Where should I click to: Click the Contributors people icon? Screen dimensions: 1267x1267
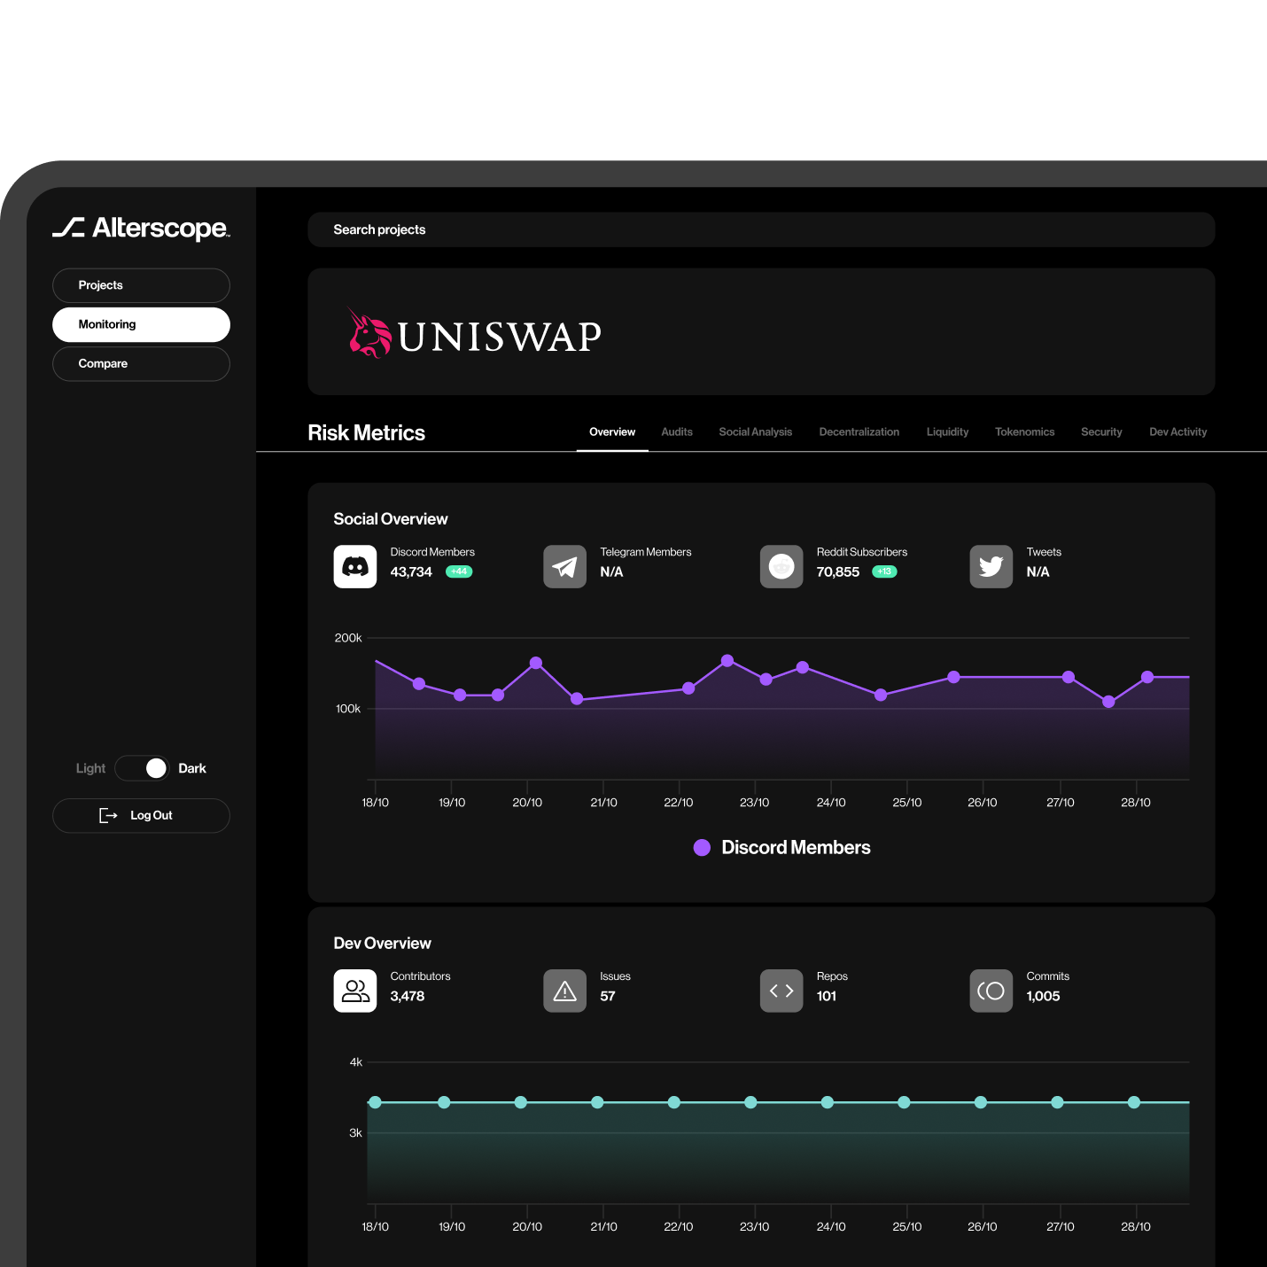point(355,991)
